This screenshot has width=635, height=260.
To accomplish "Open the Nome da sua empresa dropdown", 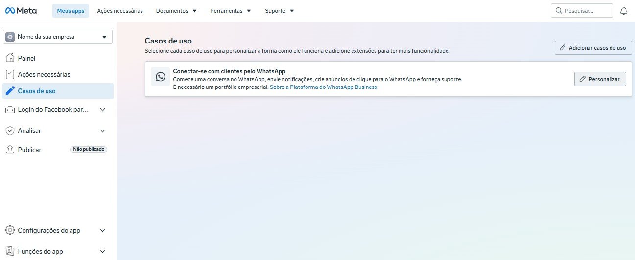I will click(x=58, y=37).
